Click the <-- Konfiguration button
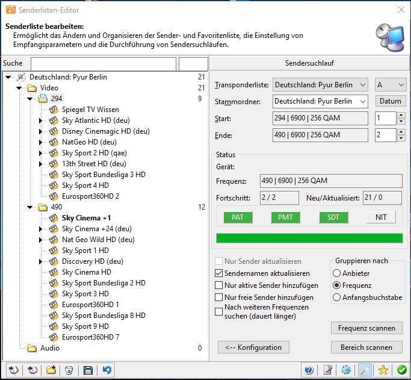The width and height of the screenshot is (411, 380). click(253, 347)
